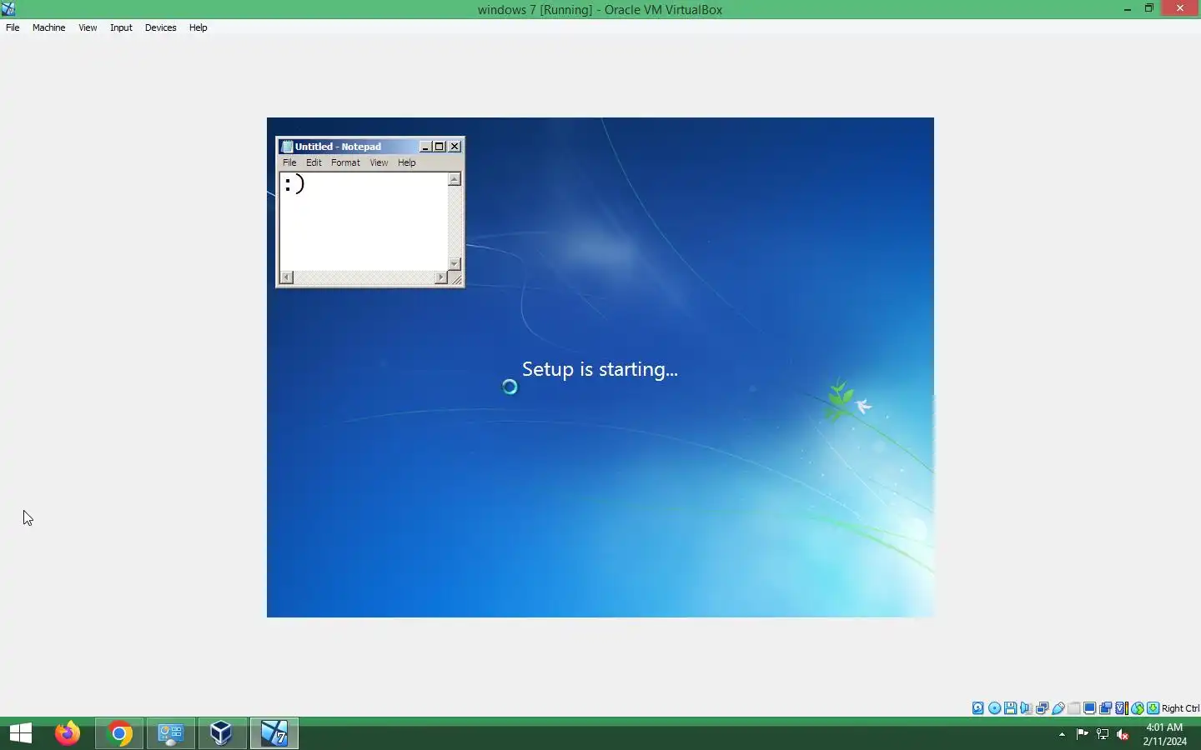Screen dimensions: 1201x750
Task: Click the Notepad icon in its title bar
Action: 287,147
